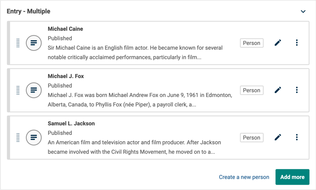
Task: Open the Samuel L. Jackson entry title
Action: 71,123
